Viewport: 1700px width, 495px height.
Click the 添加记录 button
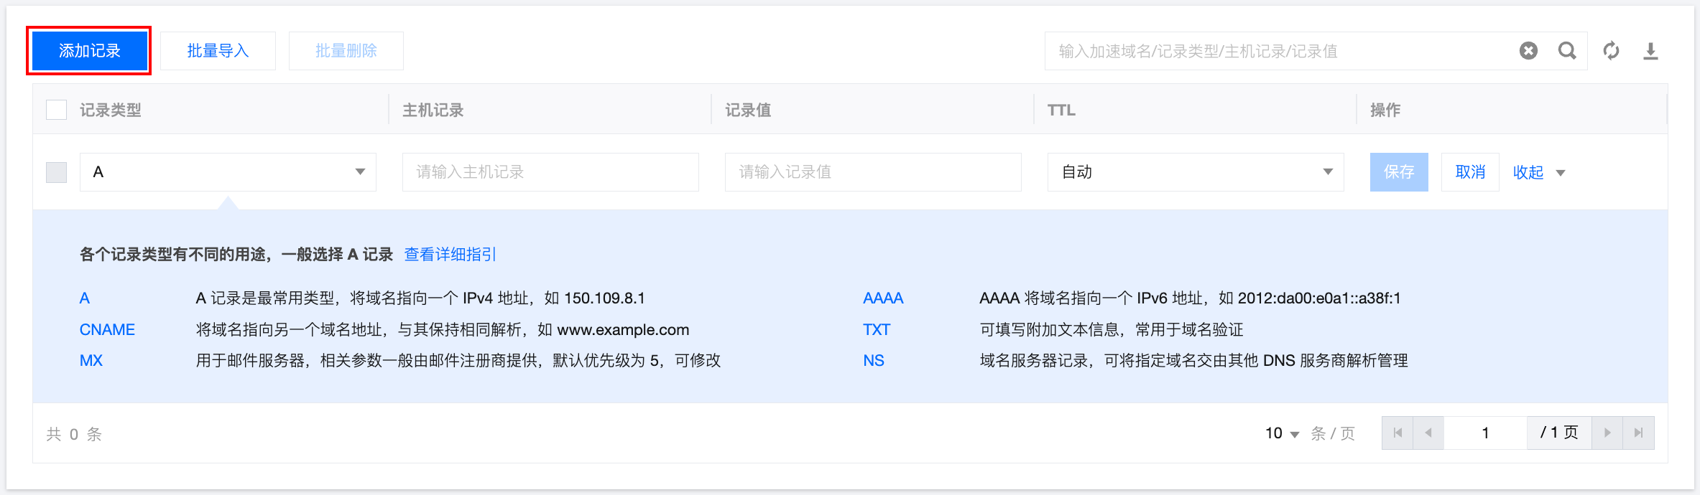89,51
